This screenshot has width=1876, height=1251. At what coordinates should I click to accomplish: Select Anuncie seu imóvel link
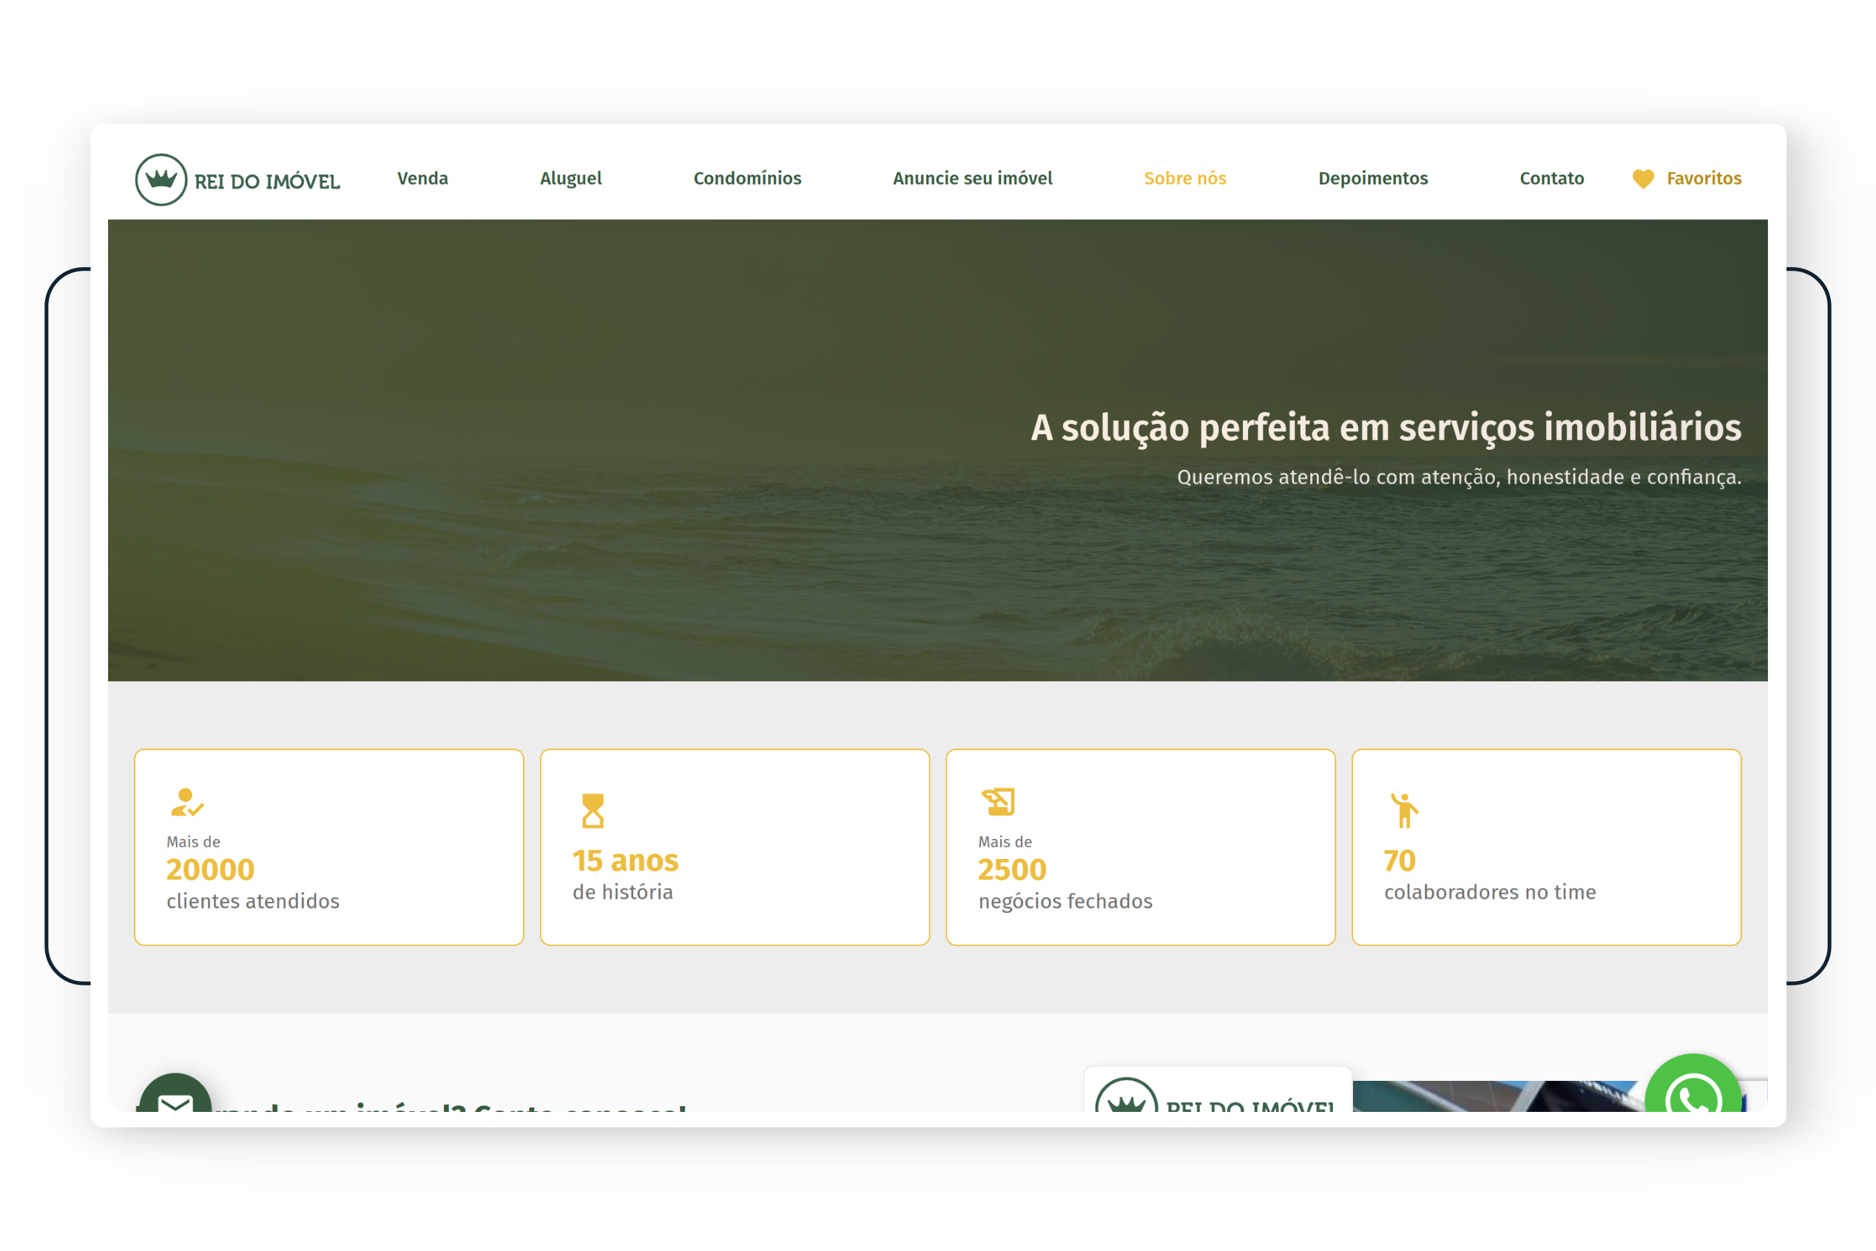click(x=972, y=179)
